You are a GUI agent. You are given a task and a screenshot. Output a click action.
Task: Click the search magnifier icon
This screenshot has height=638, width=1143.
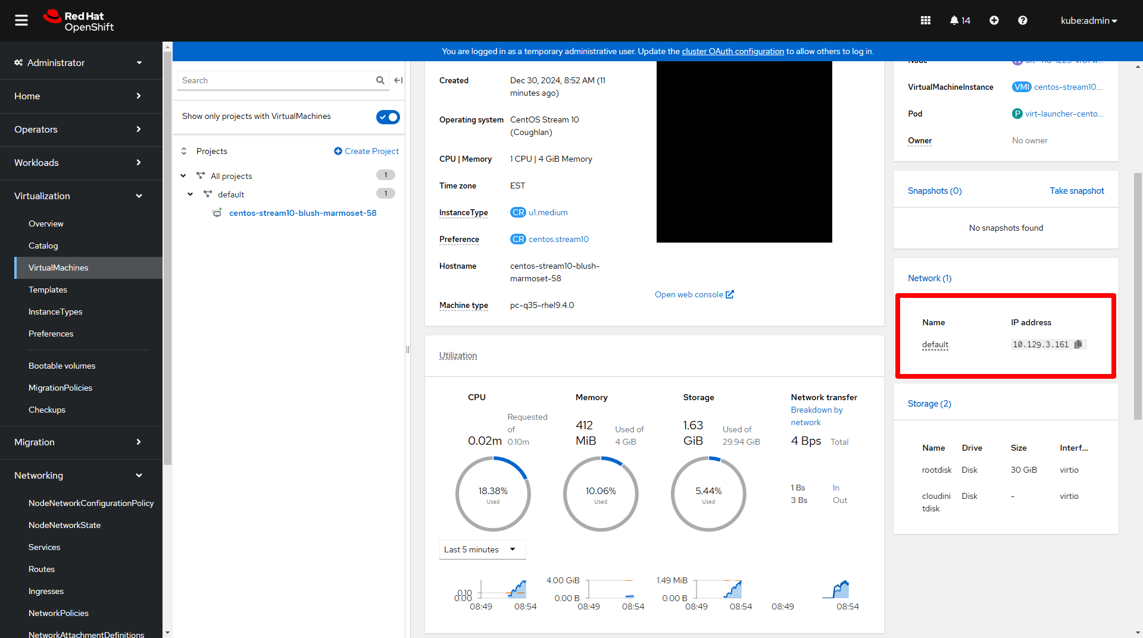[380, 81]
